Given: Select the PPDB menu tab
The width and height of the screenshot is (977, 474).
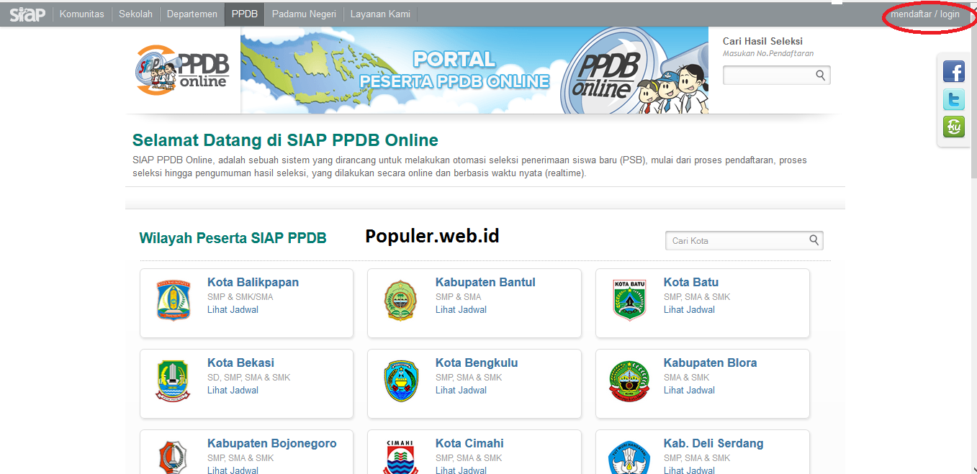Looking at the screenshot, I should click(x=245, y=14).
